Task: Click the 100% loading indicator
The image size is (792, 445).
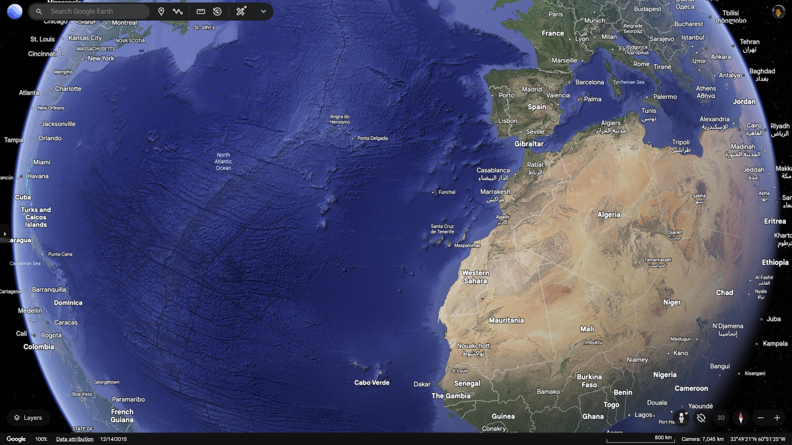Action: (41, 439)
